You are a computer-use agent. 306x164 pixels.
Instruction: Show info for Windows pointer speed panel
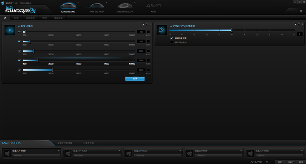click(302, 24)
